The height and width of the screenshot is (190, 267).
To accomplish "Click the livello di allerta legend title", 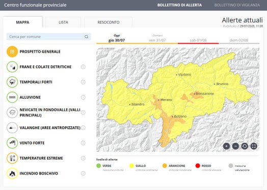I will click(107, 160).
